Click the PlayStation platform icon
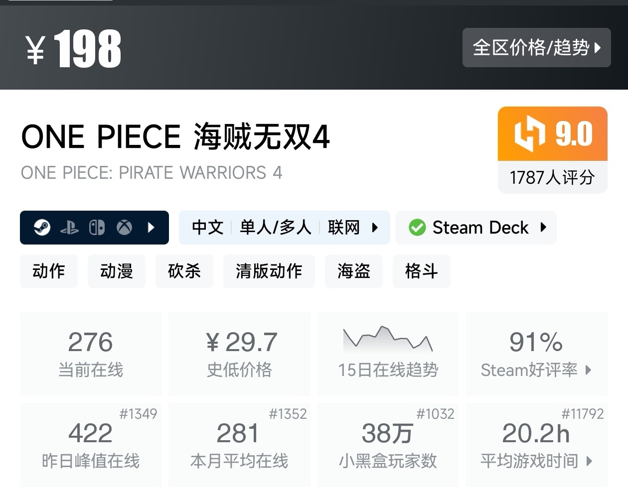Viewport: 628px width, 495px height. [x=69, y=228]
